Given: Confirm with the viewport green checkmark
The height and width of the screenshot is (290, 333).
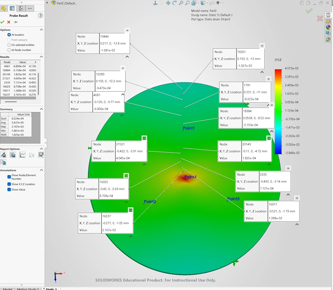Looking at the screenshot, I should [309, 11].
